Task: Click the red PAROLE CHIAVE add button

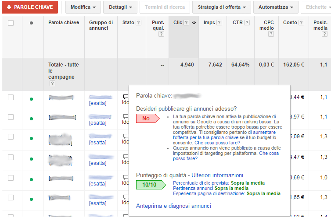Action: pyautogui.click(x=30, y=7)
